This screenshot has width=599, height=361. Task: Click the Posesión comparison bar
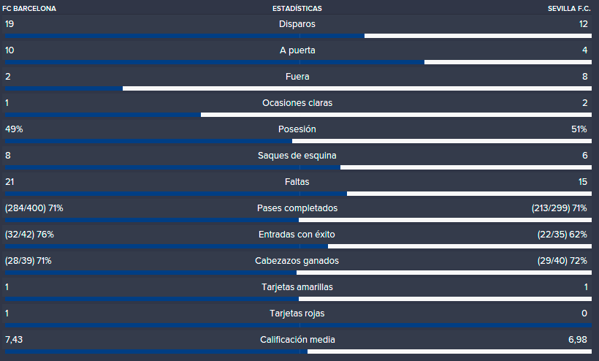[x=298, y=141]
